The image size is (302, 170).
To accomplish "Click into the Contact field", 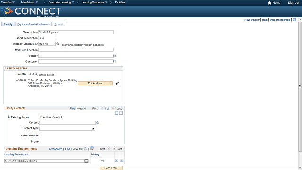I will coord(67,123).
